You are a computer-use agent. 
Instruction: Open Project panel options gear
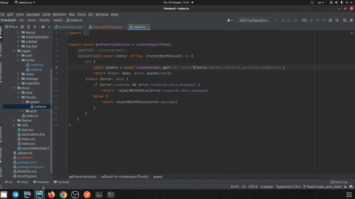[43, 27]
